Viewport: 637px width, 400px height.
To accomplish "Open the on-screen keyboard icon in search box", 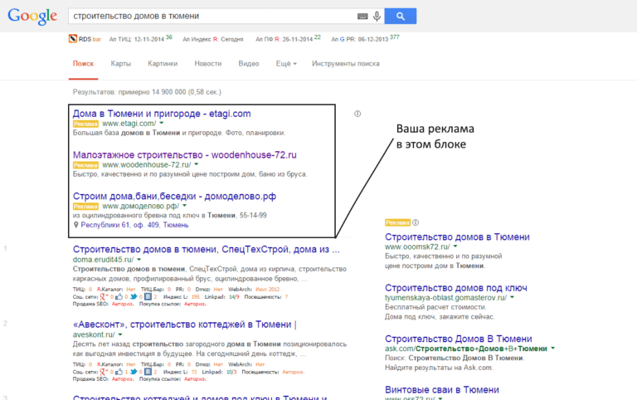I will [362, 17].
